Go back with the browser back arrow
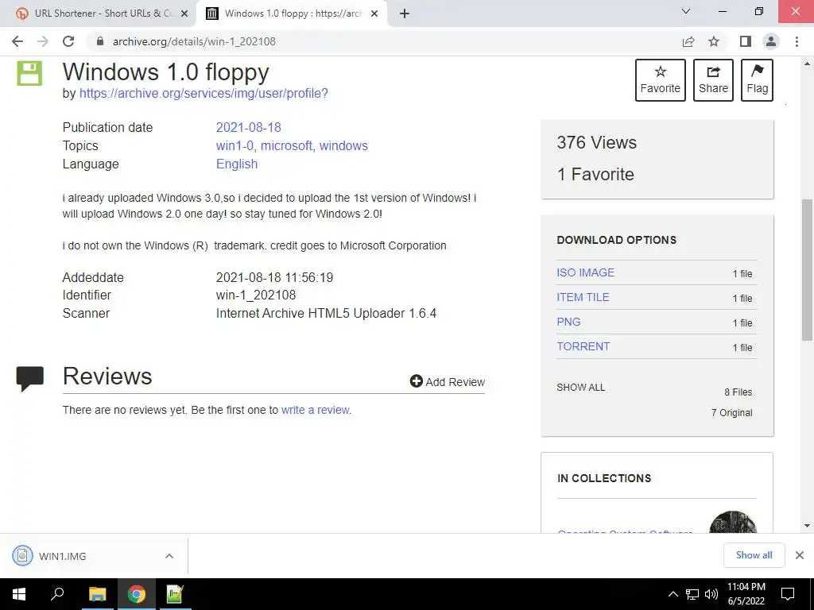The image size is (814, 610). (17, 41)
